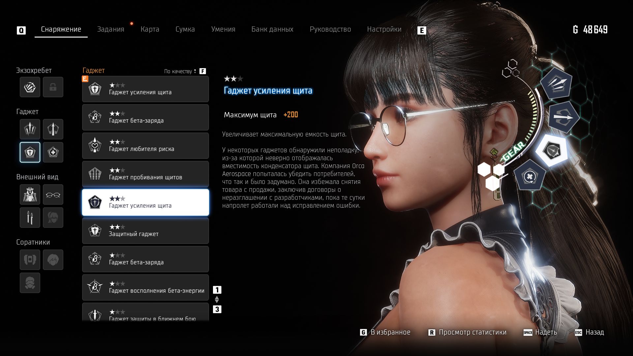Add gadget via В избранное
The width and height of the screenshot is (633, 356).
(x=390, y=332)
